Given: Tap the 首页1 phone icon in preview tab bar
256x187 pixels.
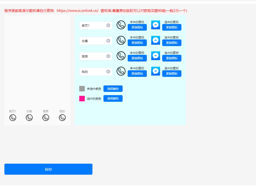Looking at the screenshot, I should coord(13,118).
